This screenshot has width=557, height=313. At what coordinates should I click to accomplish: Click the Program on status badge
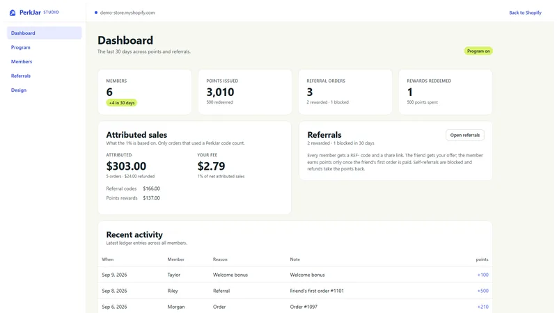tap(478, 51)
